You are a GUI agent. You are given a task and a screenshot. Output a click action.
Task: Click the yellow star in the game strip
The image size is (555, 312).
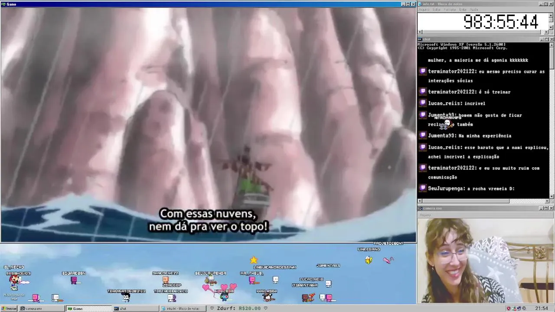(x=254, y=260)
